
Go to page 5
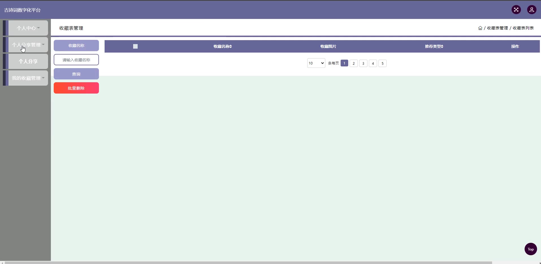pyautogui.click(x=382, y=63)
